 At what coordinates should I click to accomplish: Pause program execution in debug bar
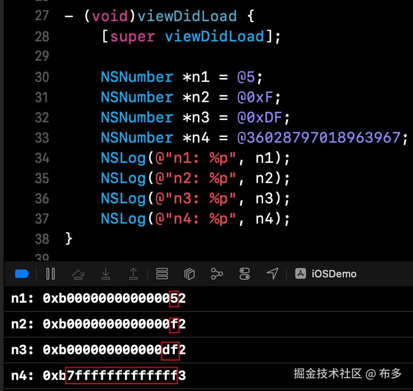(x=50, y=274)
